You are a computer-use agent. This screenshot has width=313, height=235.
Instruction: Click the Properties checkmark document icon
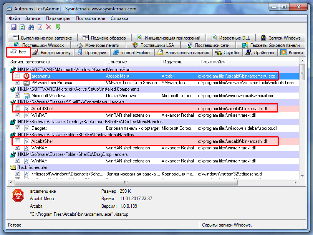40,27
